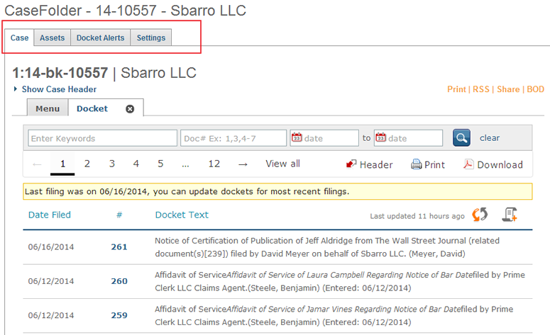Focus the Doc# number field
Image resolution: width=550 pixels, height=335 pixels.
[x=233, y=138]
